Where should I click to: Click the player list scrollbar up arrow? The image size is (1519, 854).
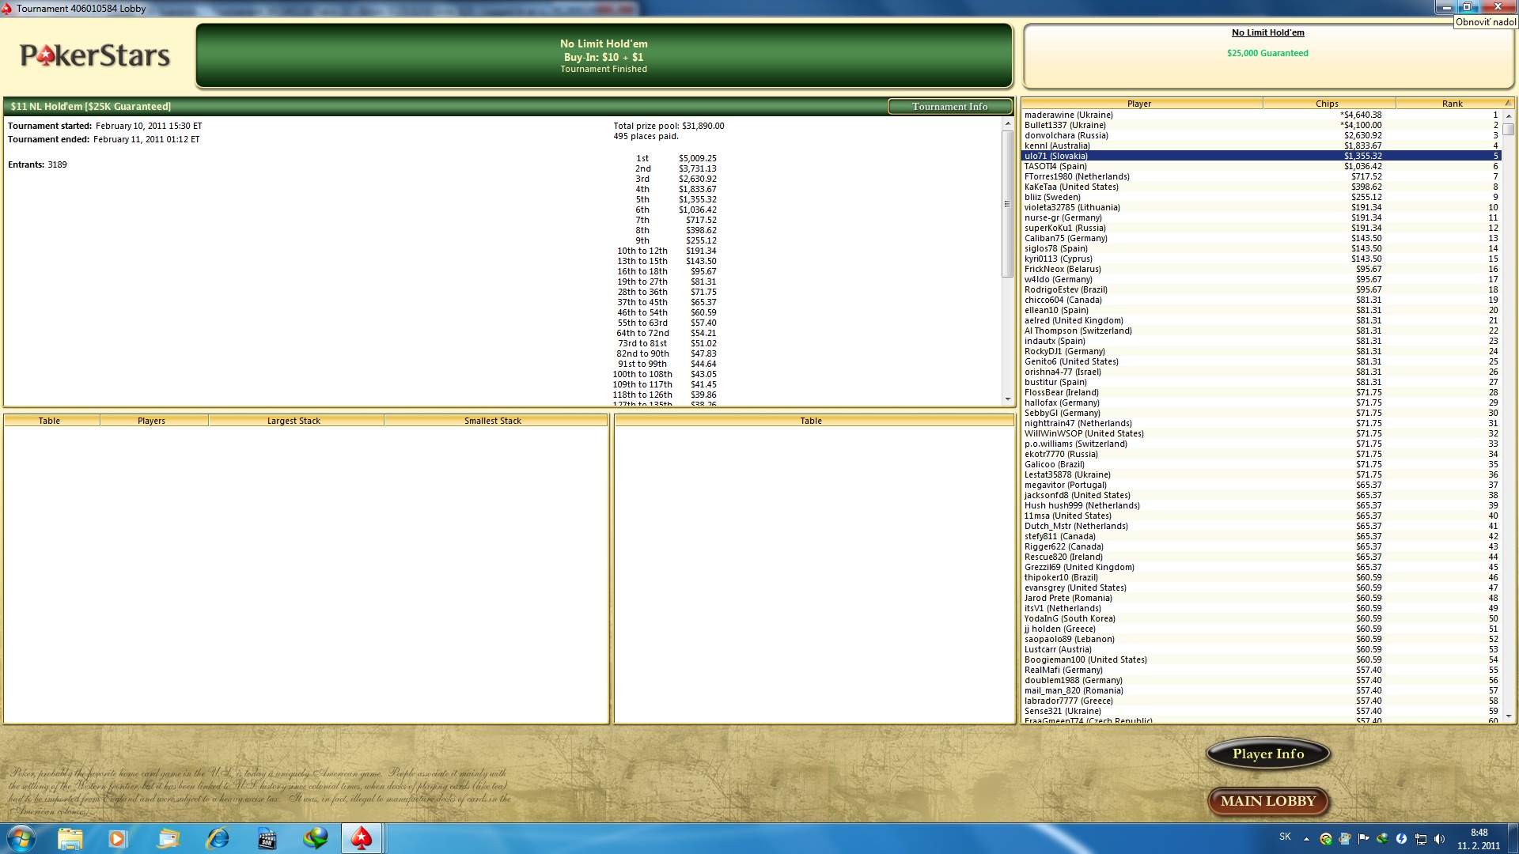1508,116
